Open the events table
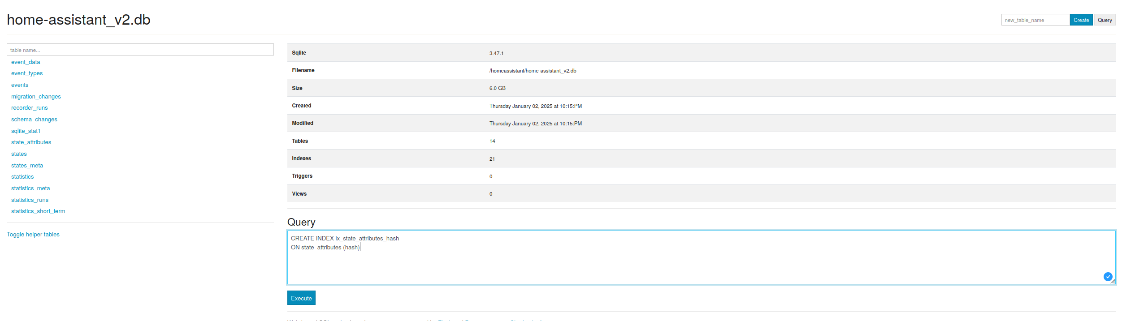The height and width of the screenshot is (321, 1122). pos(20,85)
